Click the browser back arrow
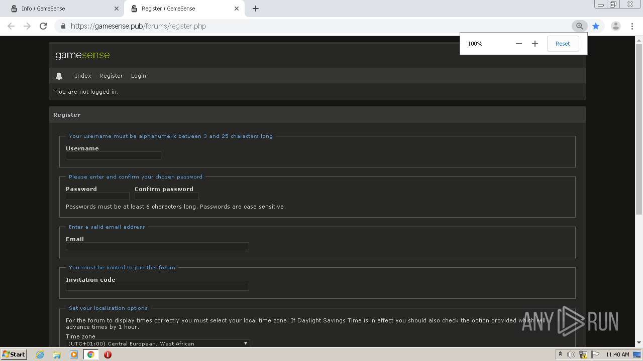This screenshot has height=361, width=643. click(11, 26)
